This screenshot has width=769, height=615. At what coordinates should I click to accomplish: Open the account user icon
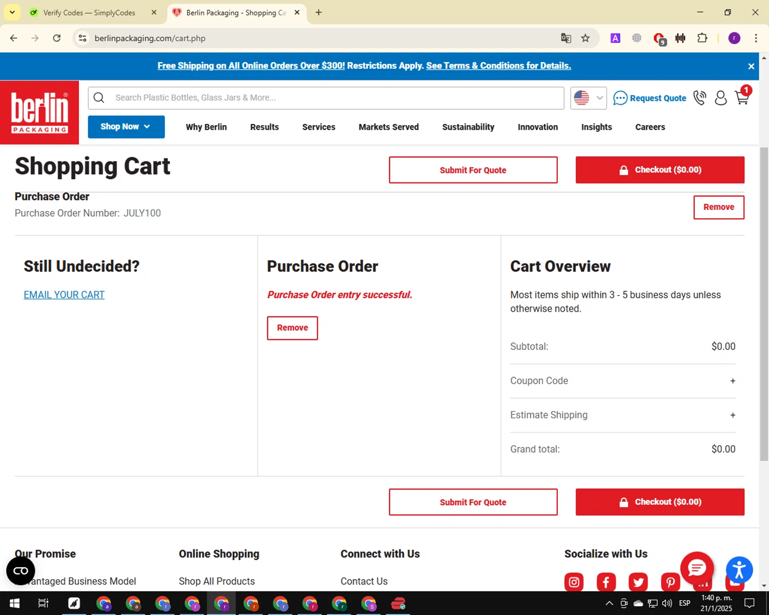[721, 98]
